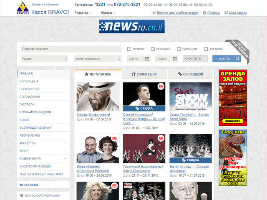Click the ticket badge on the blonde singer image

114,186
